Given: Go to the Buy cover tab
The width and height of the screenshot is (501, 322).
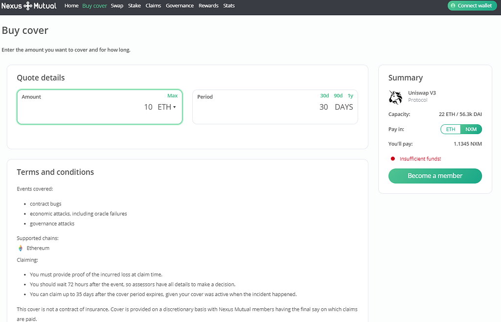Looking at the screenshot, I should (94, 6).
